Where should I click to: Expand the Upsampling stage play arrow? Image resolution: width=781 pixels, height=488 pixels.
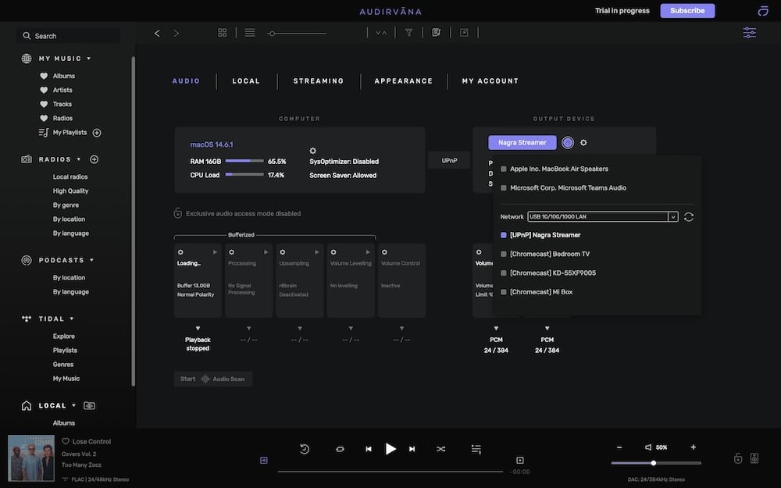pyautogui.click(x=317, y=252)
